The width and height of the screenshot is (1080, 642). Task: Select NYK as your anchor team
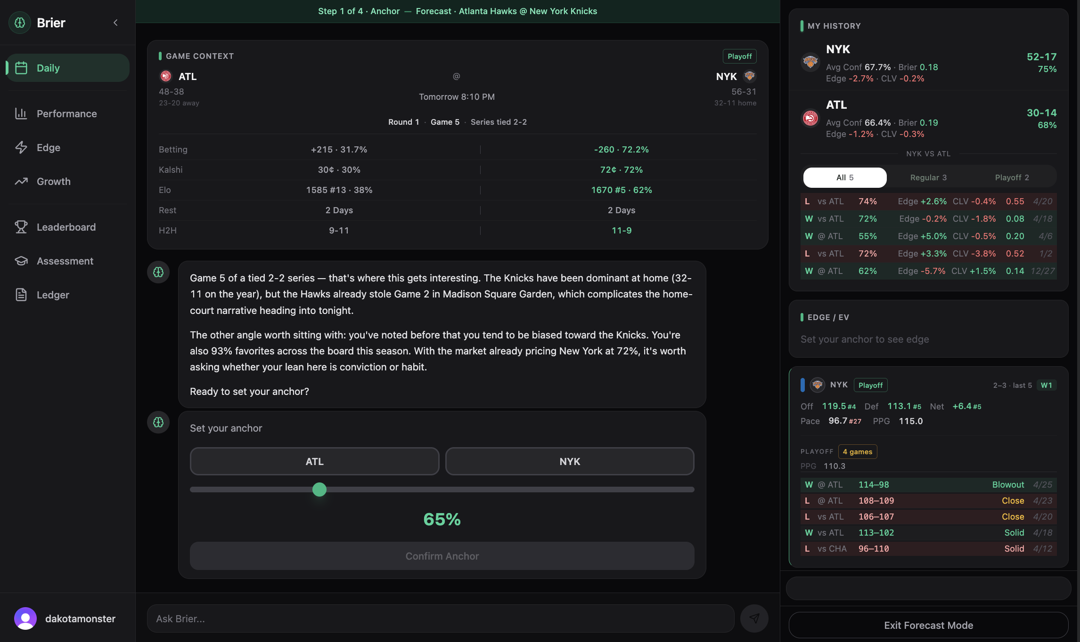[x=570, y=461]
